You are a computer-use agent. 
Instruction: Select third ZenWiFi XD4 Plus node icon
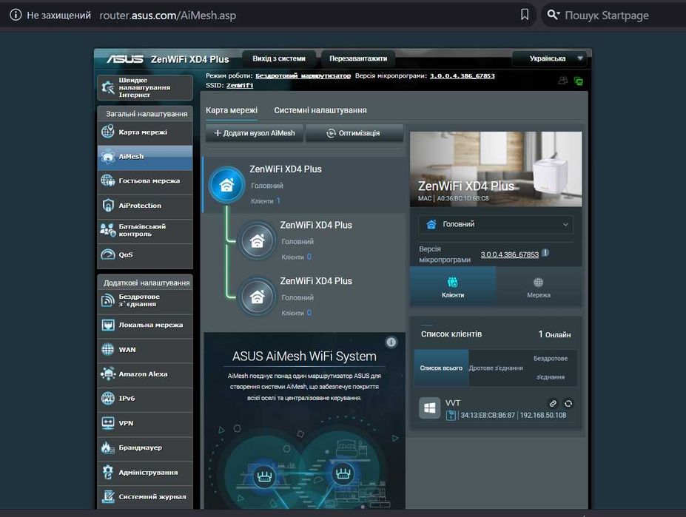(258, 297)
